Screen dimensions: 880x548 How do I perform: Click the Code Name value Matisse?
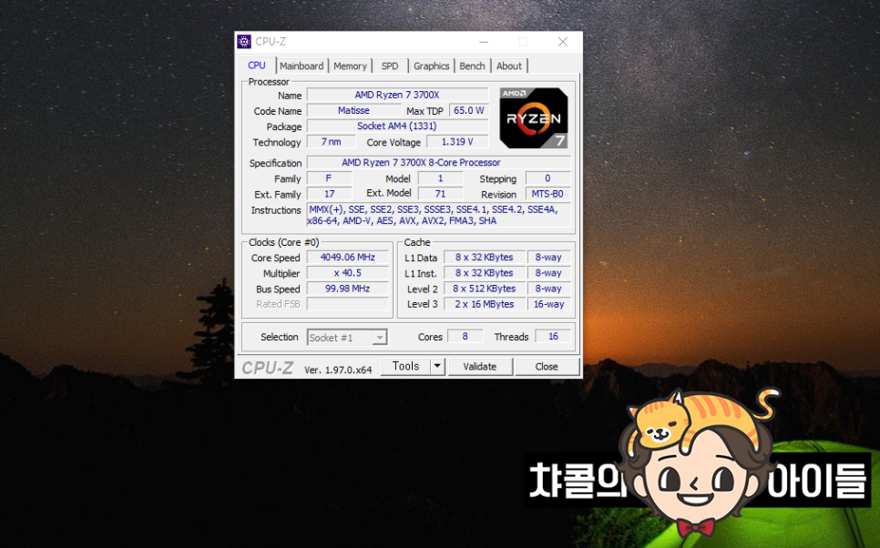pos(353,110)
